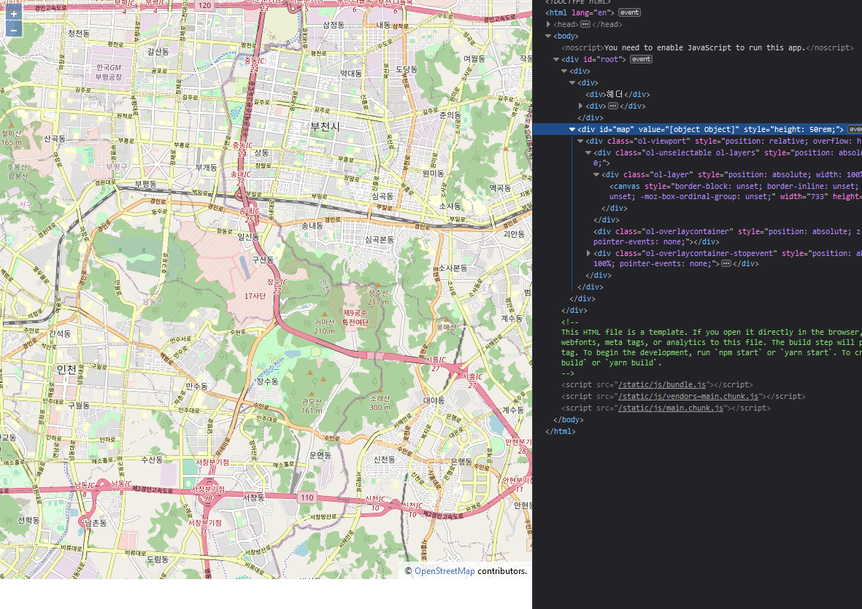
Task: Click the 17사단 label on the map
Action: tap(255, 296)
